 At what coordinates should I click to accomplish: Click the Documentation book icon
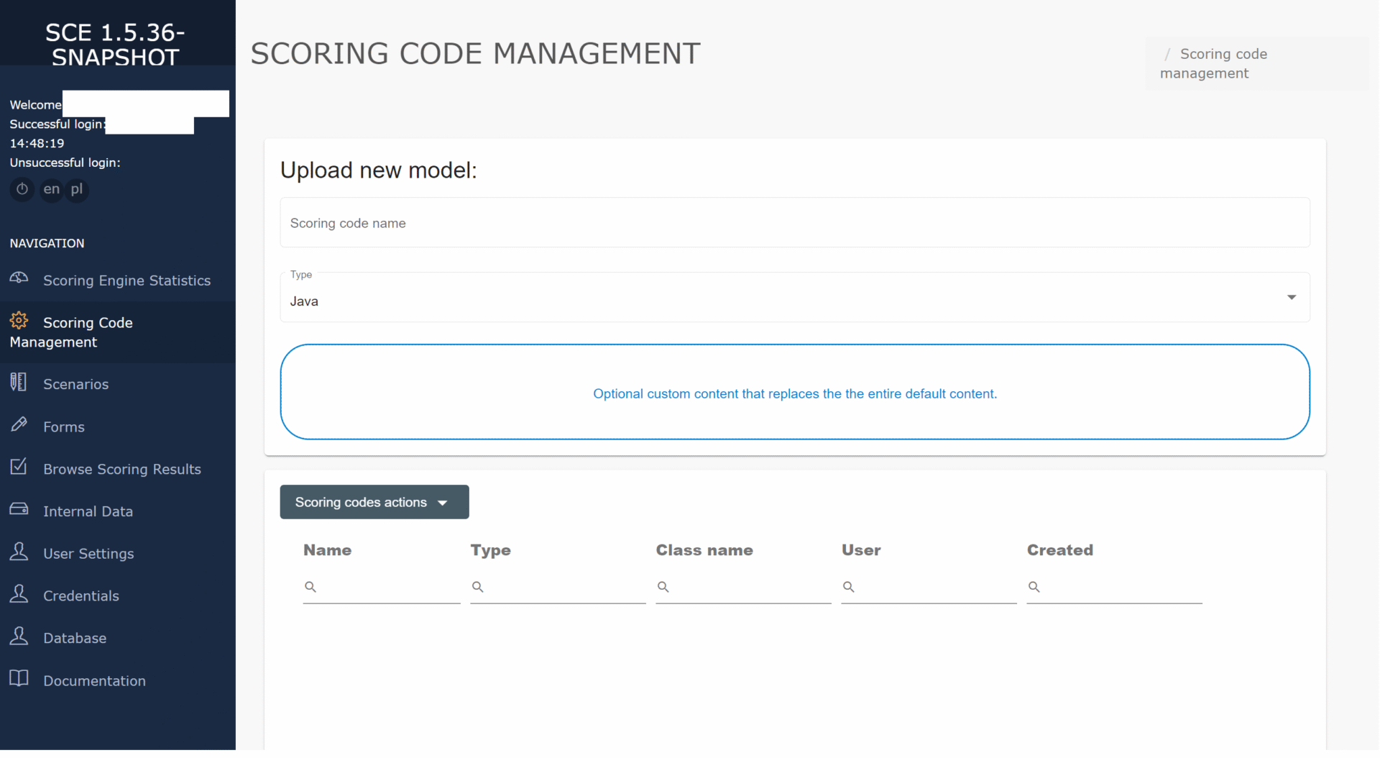pyautogui.click(x=19, y=678)
